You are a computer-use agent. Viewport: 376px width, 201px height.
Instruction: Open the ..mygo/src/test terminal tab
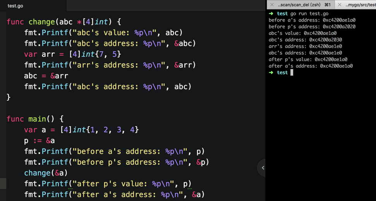(355, 5)
